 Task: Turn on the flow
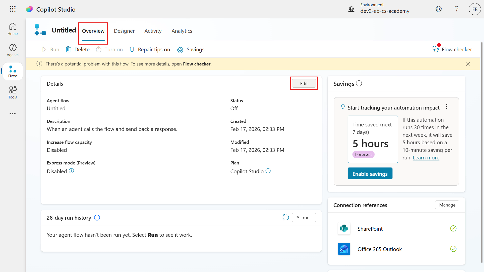click(x=109, y=50)
